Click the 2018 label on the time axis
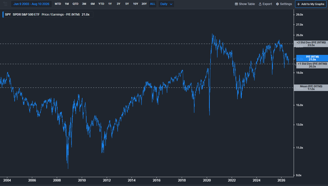This screenshot has height=186, width=328. pyautogui.click(x=182, y=180)
